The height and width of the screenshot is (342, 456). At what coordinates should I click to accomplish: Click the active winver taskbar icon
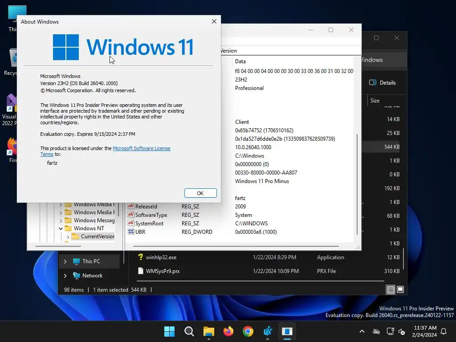(x=287, y=331)
